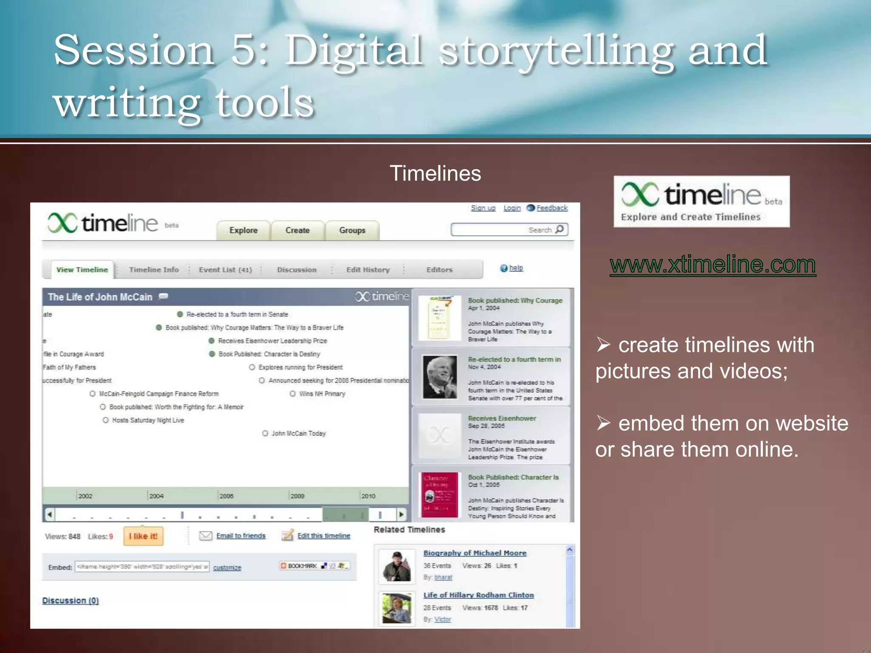Click the timeline overview scrubber highlighted region
The height and width of the screenshot is (653, 871).
(345, 515)
